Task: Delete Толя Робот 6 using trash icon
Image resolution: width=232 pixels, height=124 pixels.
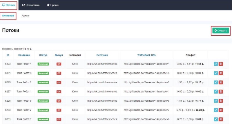Action: [221, 119]
